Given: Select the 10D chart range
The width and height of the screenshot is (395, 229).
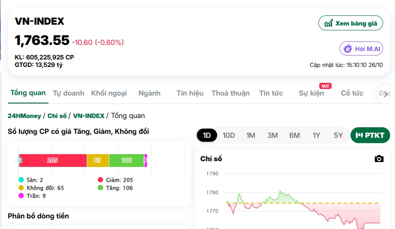Looking at the screenshot, I should (229, 135).
